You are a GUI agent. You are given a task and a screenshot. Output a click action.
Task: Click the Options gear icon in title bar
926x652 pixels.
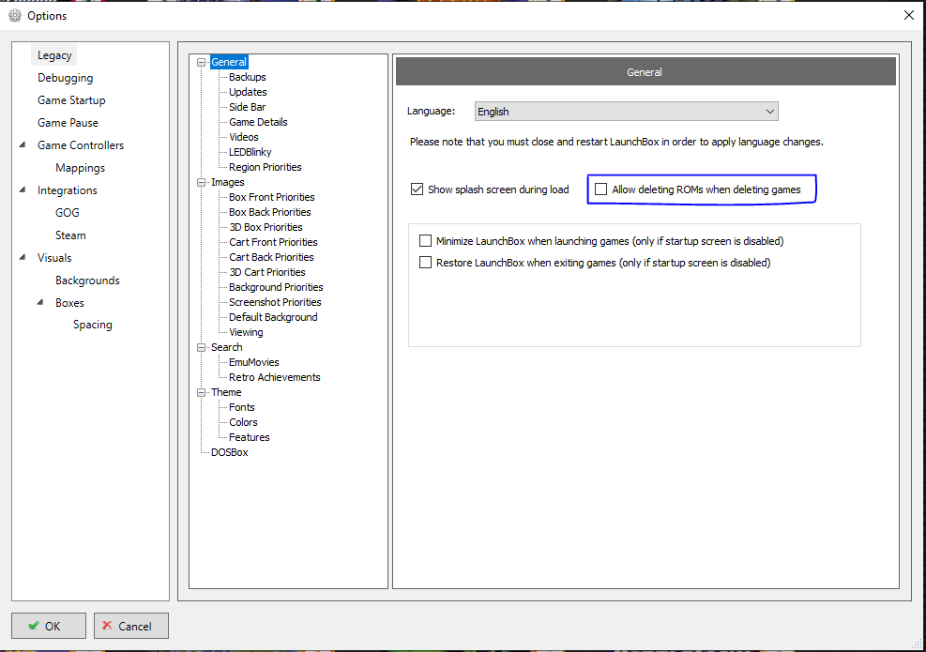tap(15, 15)
